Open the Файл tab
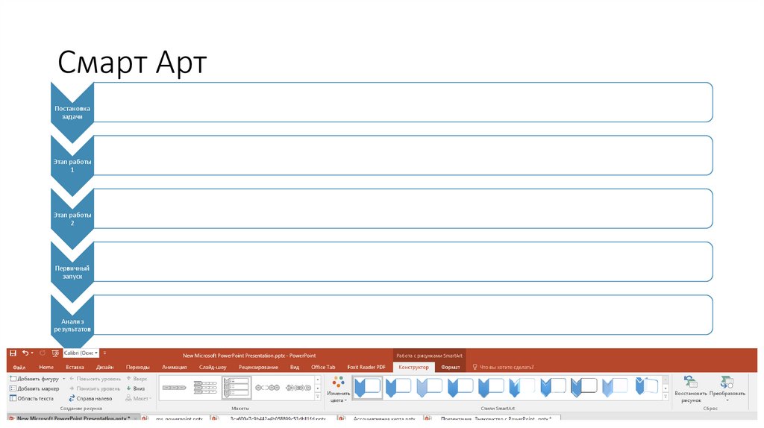Screen dimensions: 764x428 (x=19, y=367)
